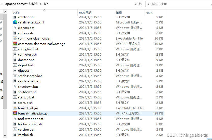Click the digest.sh file icon
This screenshot has height=140, width=212.
(x=15, y=70)
